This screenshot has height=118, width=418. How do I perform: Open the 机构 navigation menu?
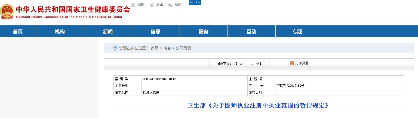[60, 32]
